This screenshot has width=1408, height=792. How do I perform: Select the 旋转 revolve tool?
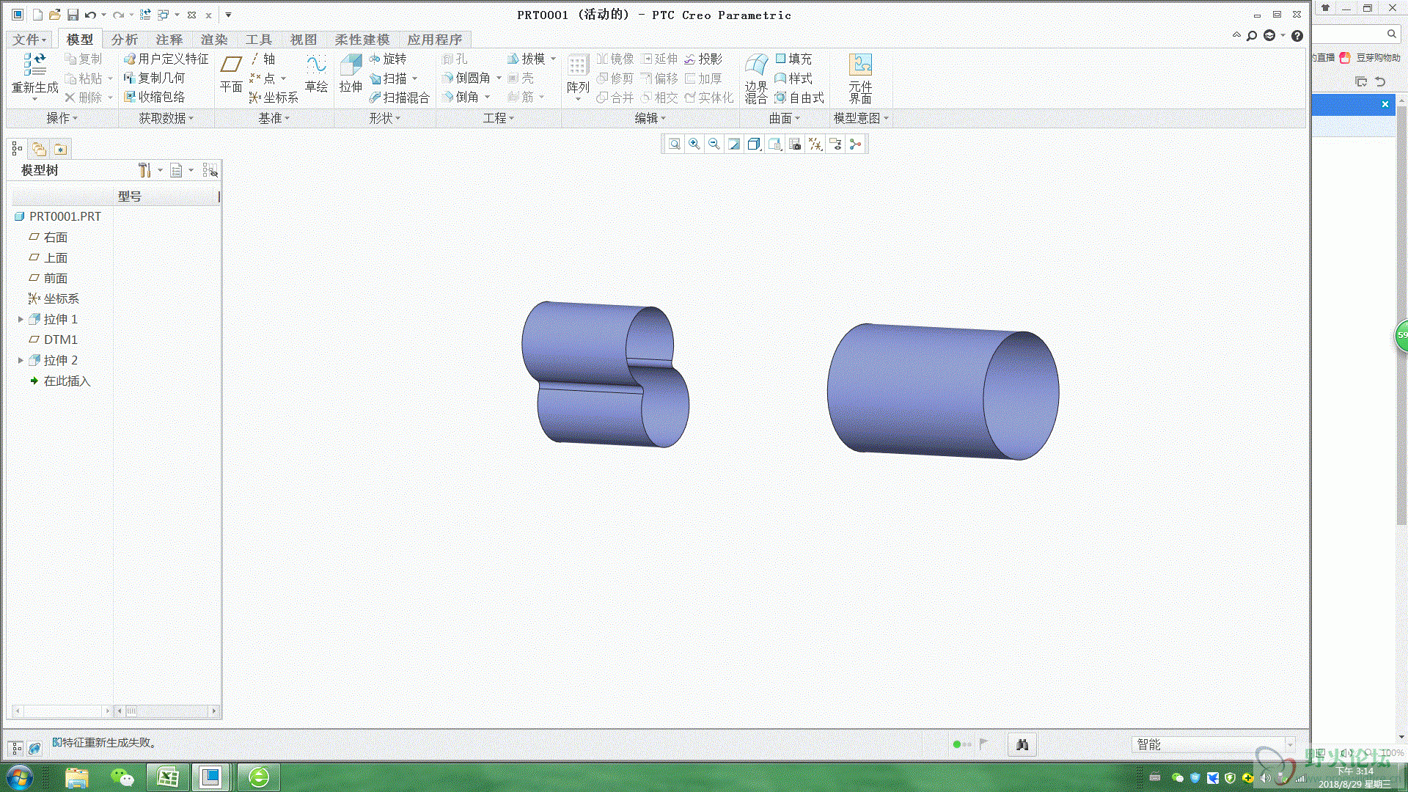pos(388,59)
